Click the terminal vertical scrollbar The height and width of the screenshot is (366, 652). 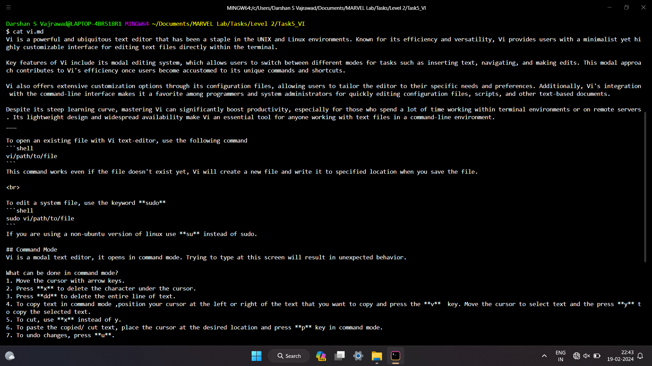click(x=645, y=186)
